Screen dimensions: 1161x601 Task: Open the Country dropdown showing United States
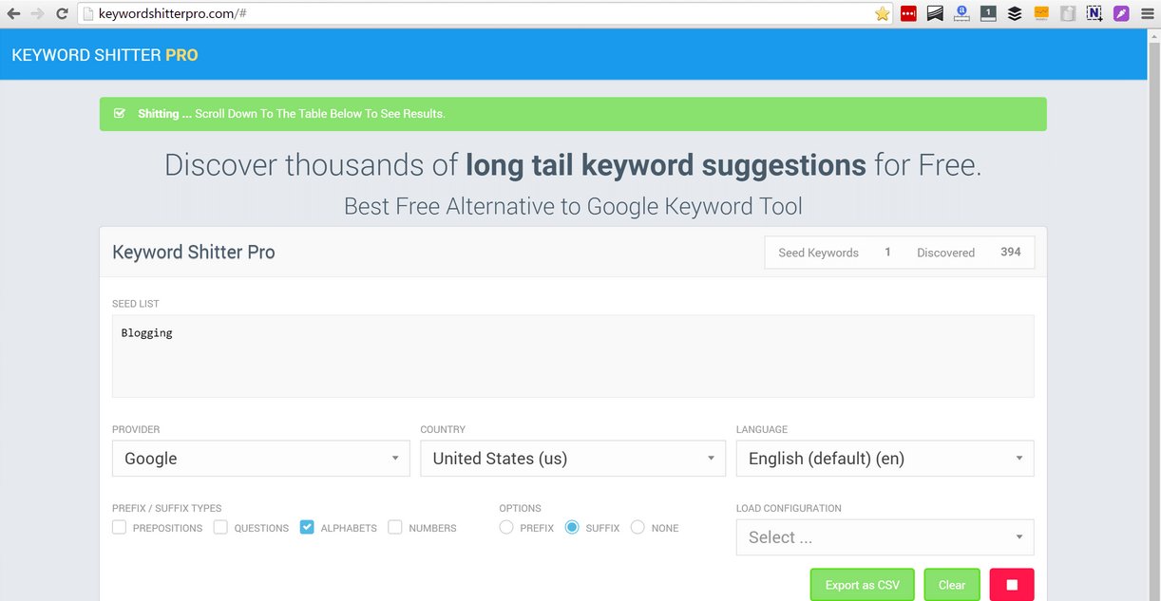[573, 459]
